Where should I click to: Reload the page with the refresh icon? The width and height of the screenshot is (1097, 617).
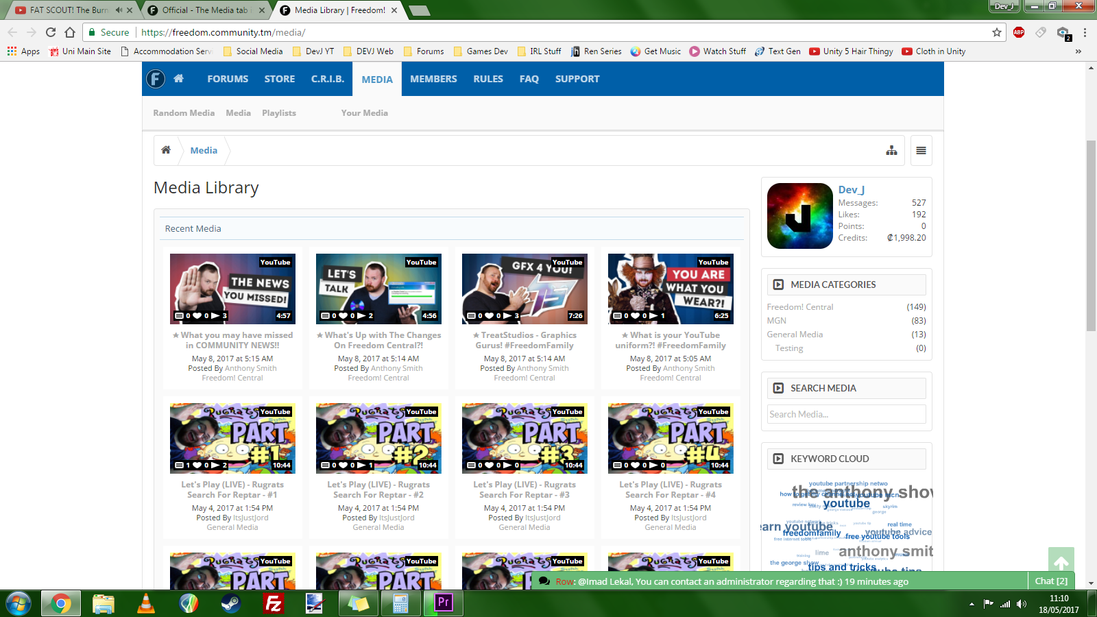coord(51,32)
